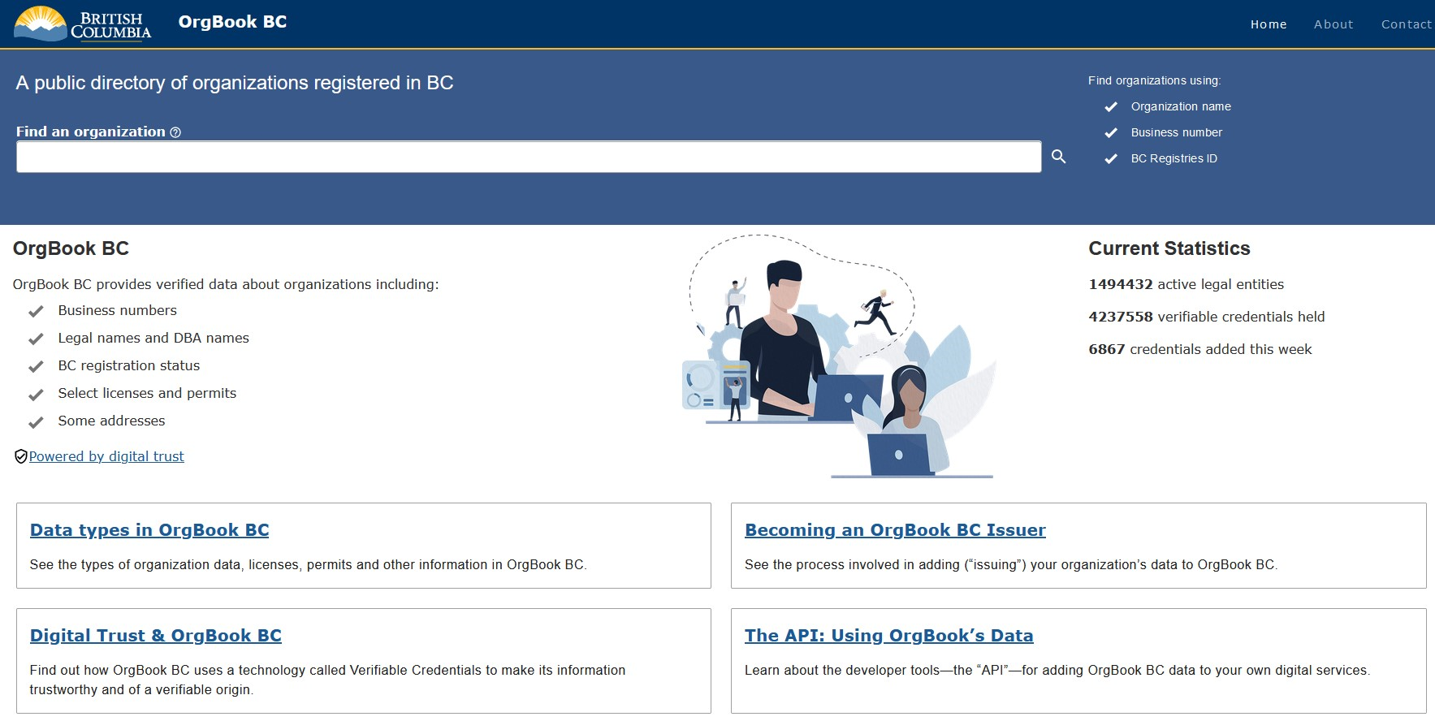The height and width of the screenshot is (721, 1435).
Task: Click the OrgBook BC header title
Action: (x=232, y=22)
